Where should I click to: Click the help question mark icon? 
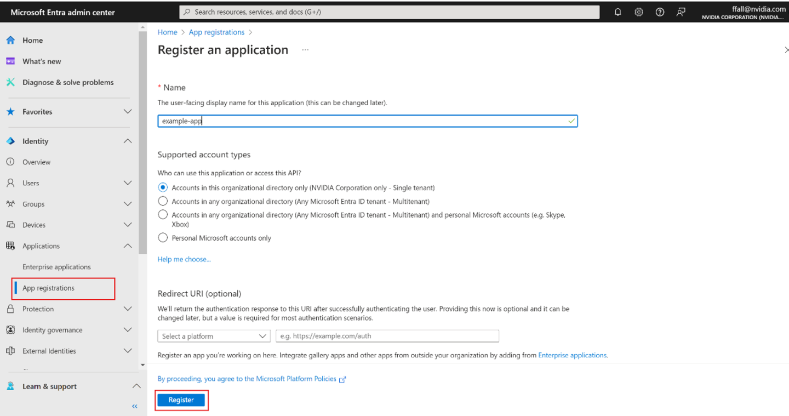point(660,12)
